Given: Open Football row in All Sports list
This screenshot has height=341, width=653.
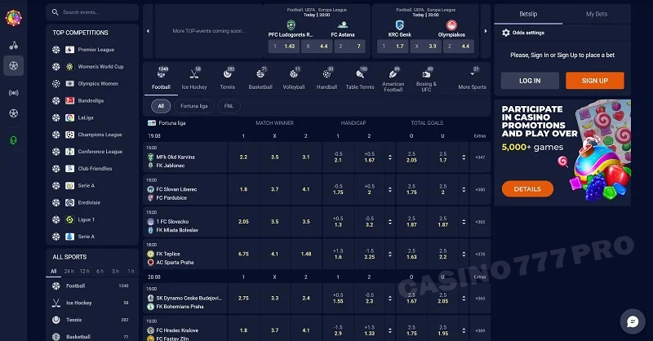Looking at the screenshot, I should [x=92, y=286].
